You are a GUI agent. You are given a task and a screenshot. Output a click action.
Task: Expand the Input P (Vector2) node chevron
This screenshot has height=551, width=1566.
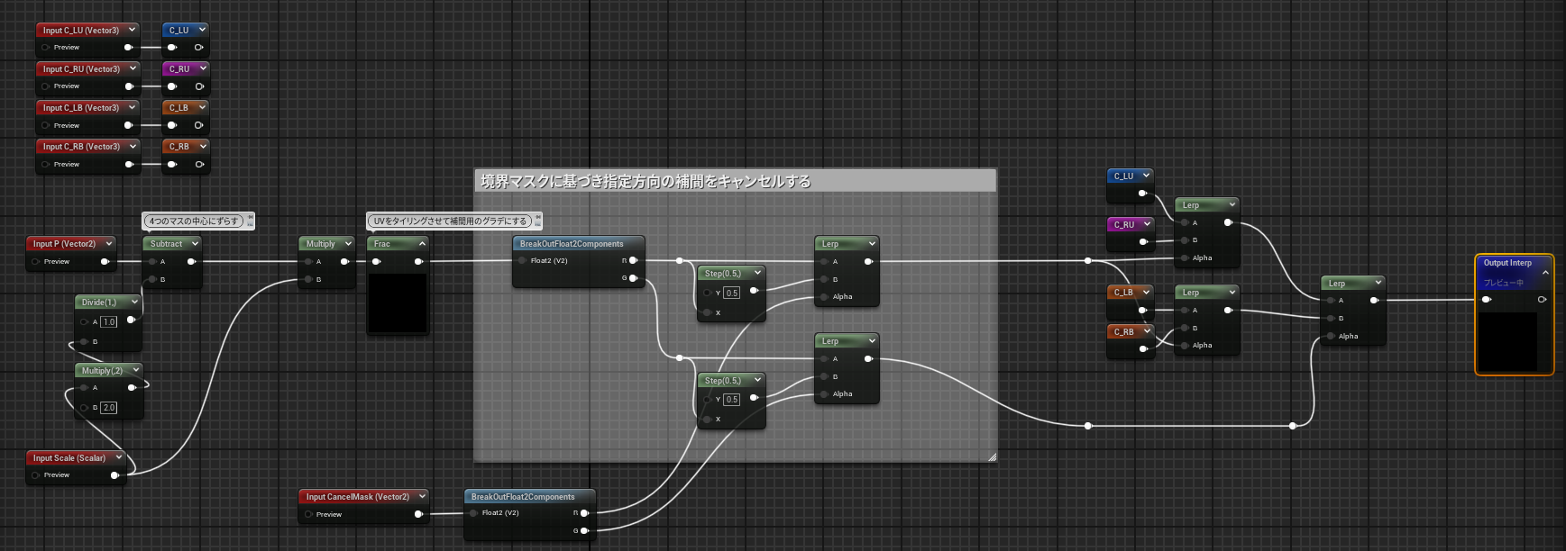click(108, 243)
